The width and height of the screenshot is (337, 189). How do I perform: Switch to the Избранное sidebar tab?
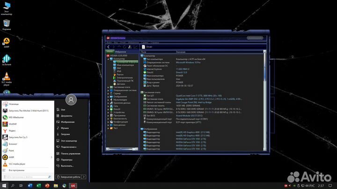pos(120,52)
